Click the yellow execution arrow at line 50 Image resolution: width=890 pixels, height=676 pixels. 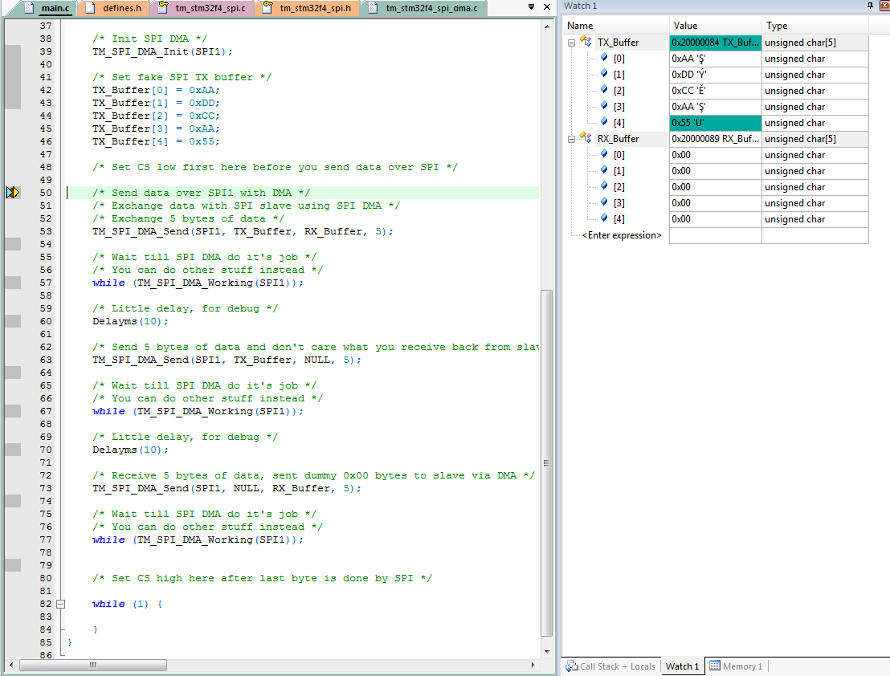pyautogui.click(x=13, y=192)
